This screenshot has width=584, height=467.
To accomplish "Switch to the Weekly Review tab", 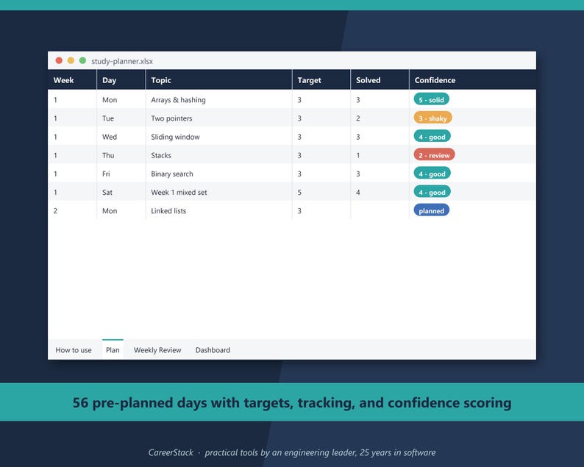I will click(x=157, y=350).
